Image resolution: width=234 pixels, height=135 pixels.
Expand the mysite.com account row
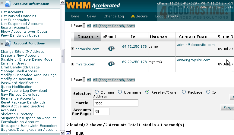point(72,64)
